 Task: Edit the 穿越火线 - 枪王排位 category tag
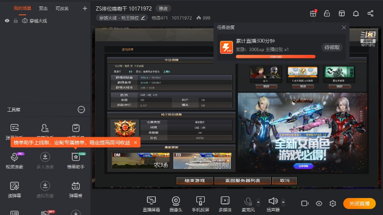122,18
